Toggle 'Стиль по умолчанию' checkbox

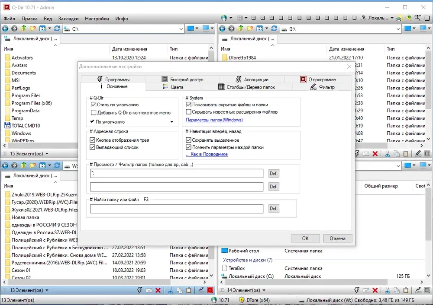(x=94, y=105)
